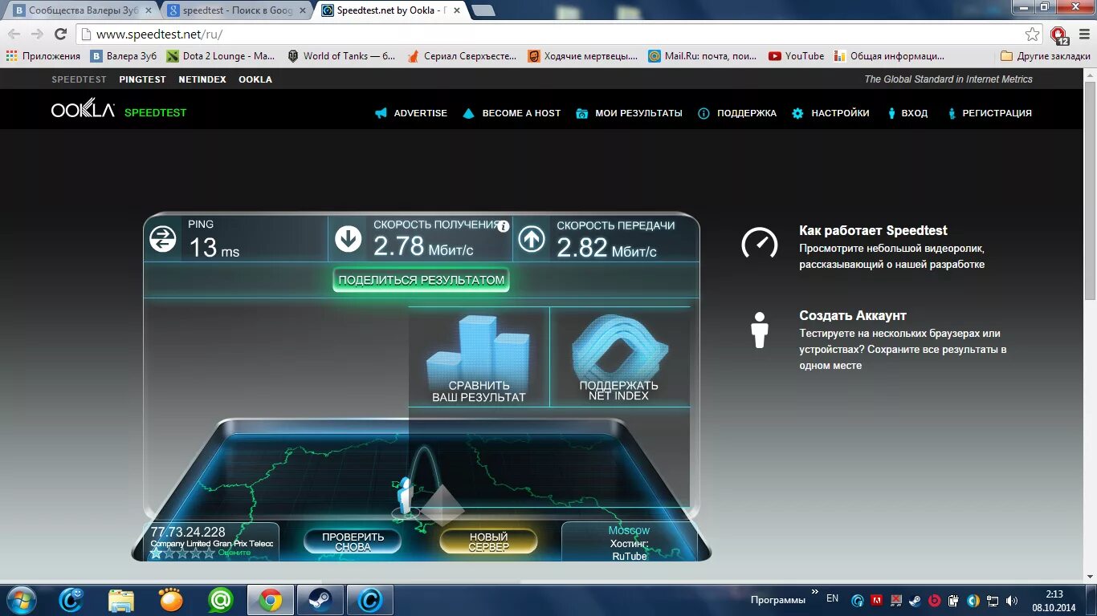1097x616 pixels.
Task: Click ПОДЕЛИТЬСЯ РЕЗУЛЬТАТОМ share button
Action: (x=422, y=280)
